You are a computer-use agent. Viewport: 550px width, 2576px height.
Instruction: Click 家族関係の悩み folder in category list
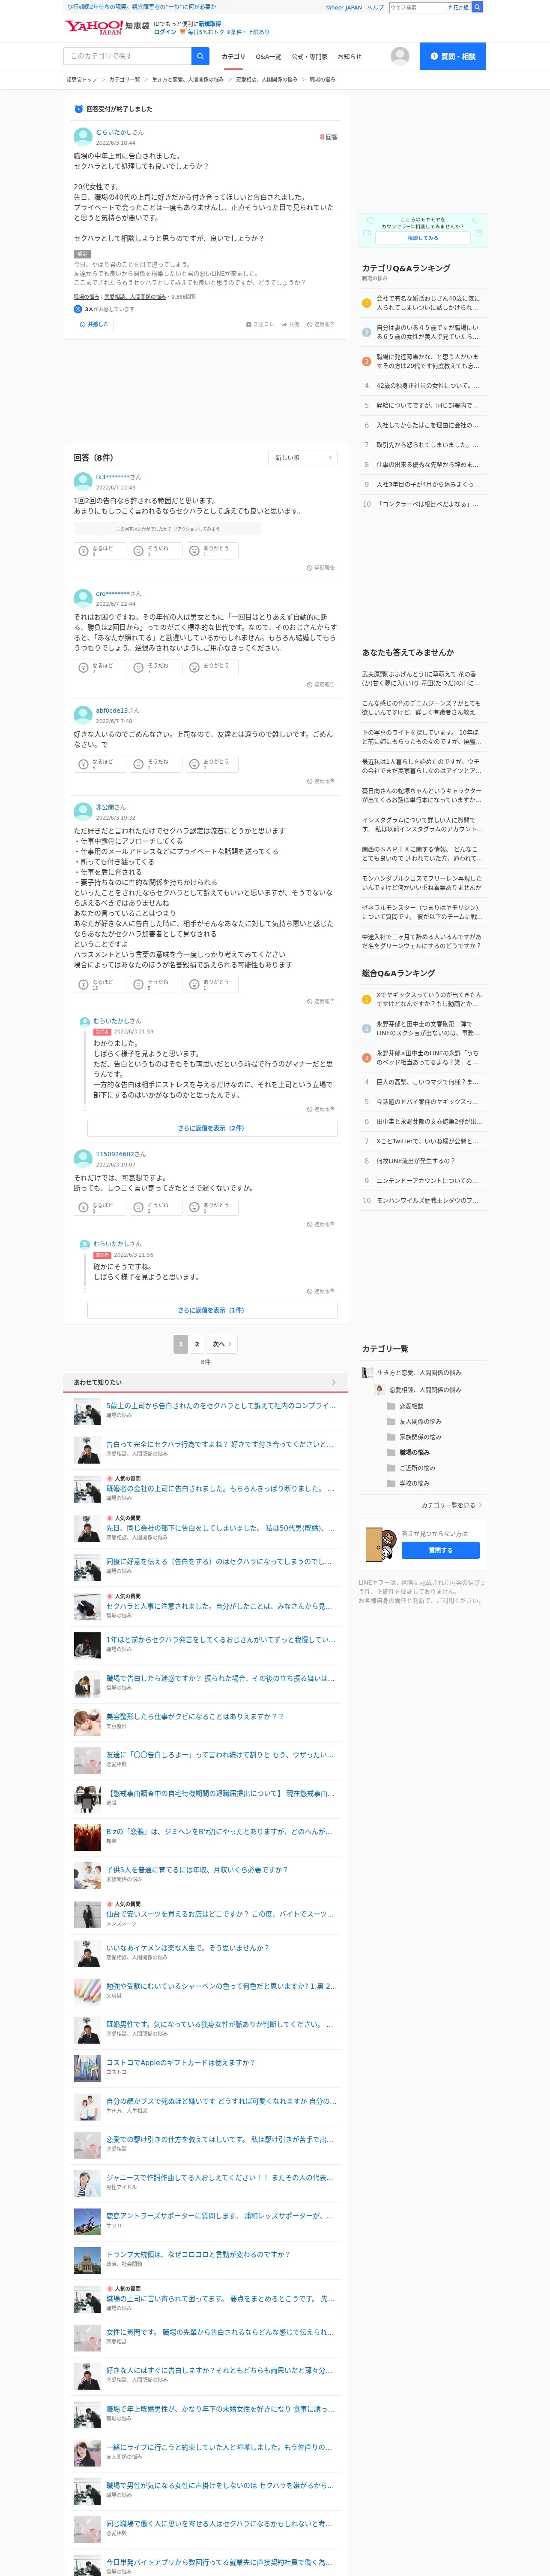[414, 1437]
